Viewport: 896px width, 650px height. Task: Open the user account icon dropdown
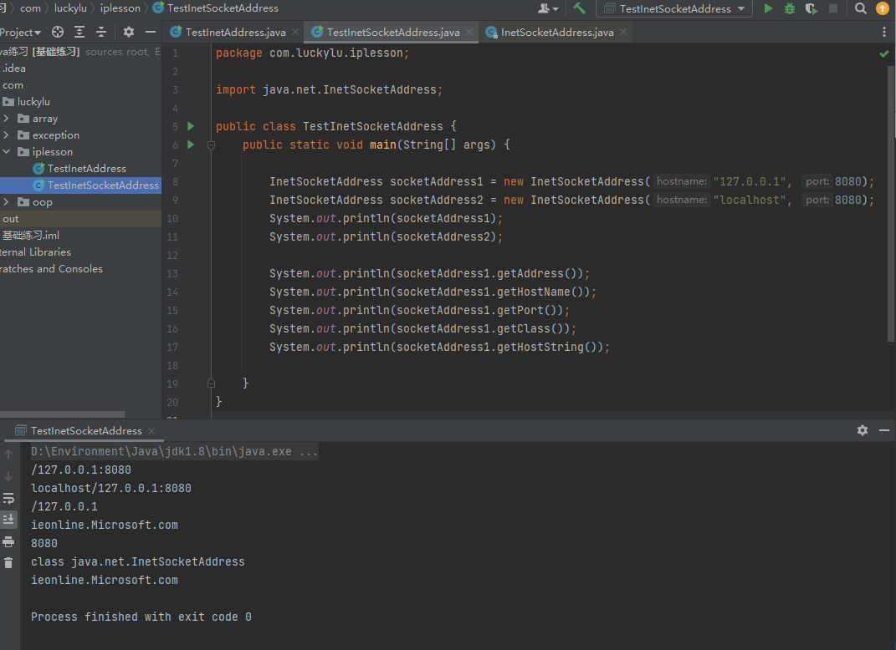pos(548,8)
